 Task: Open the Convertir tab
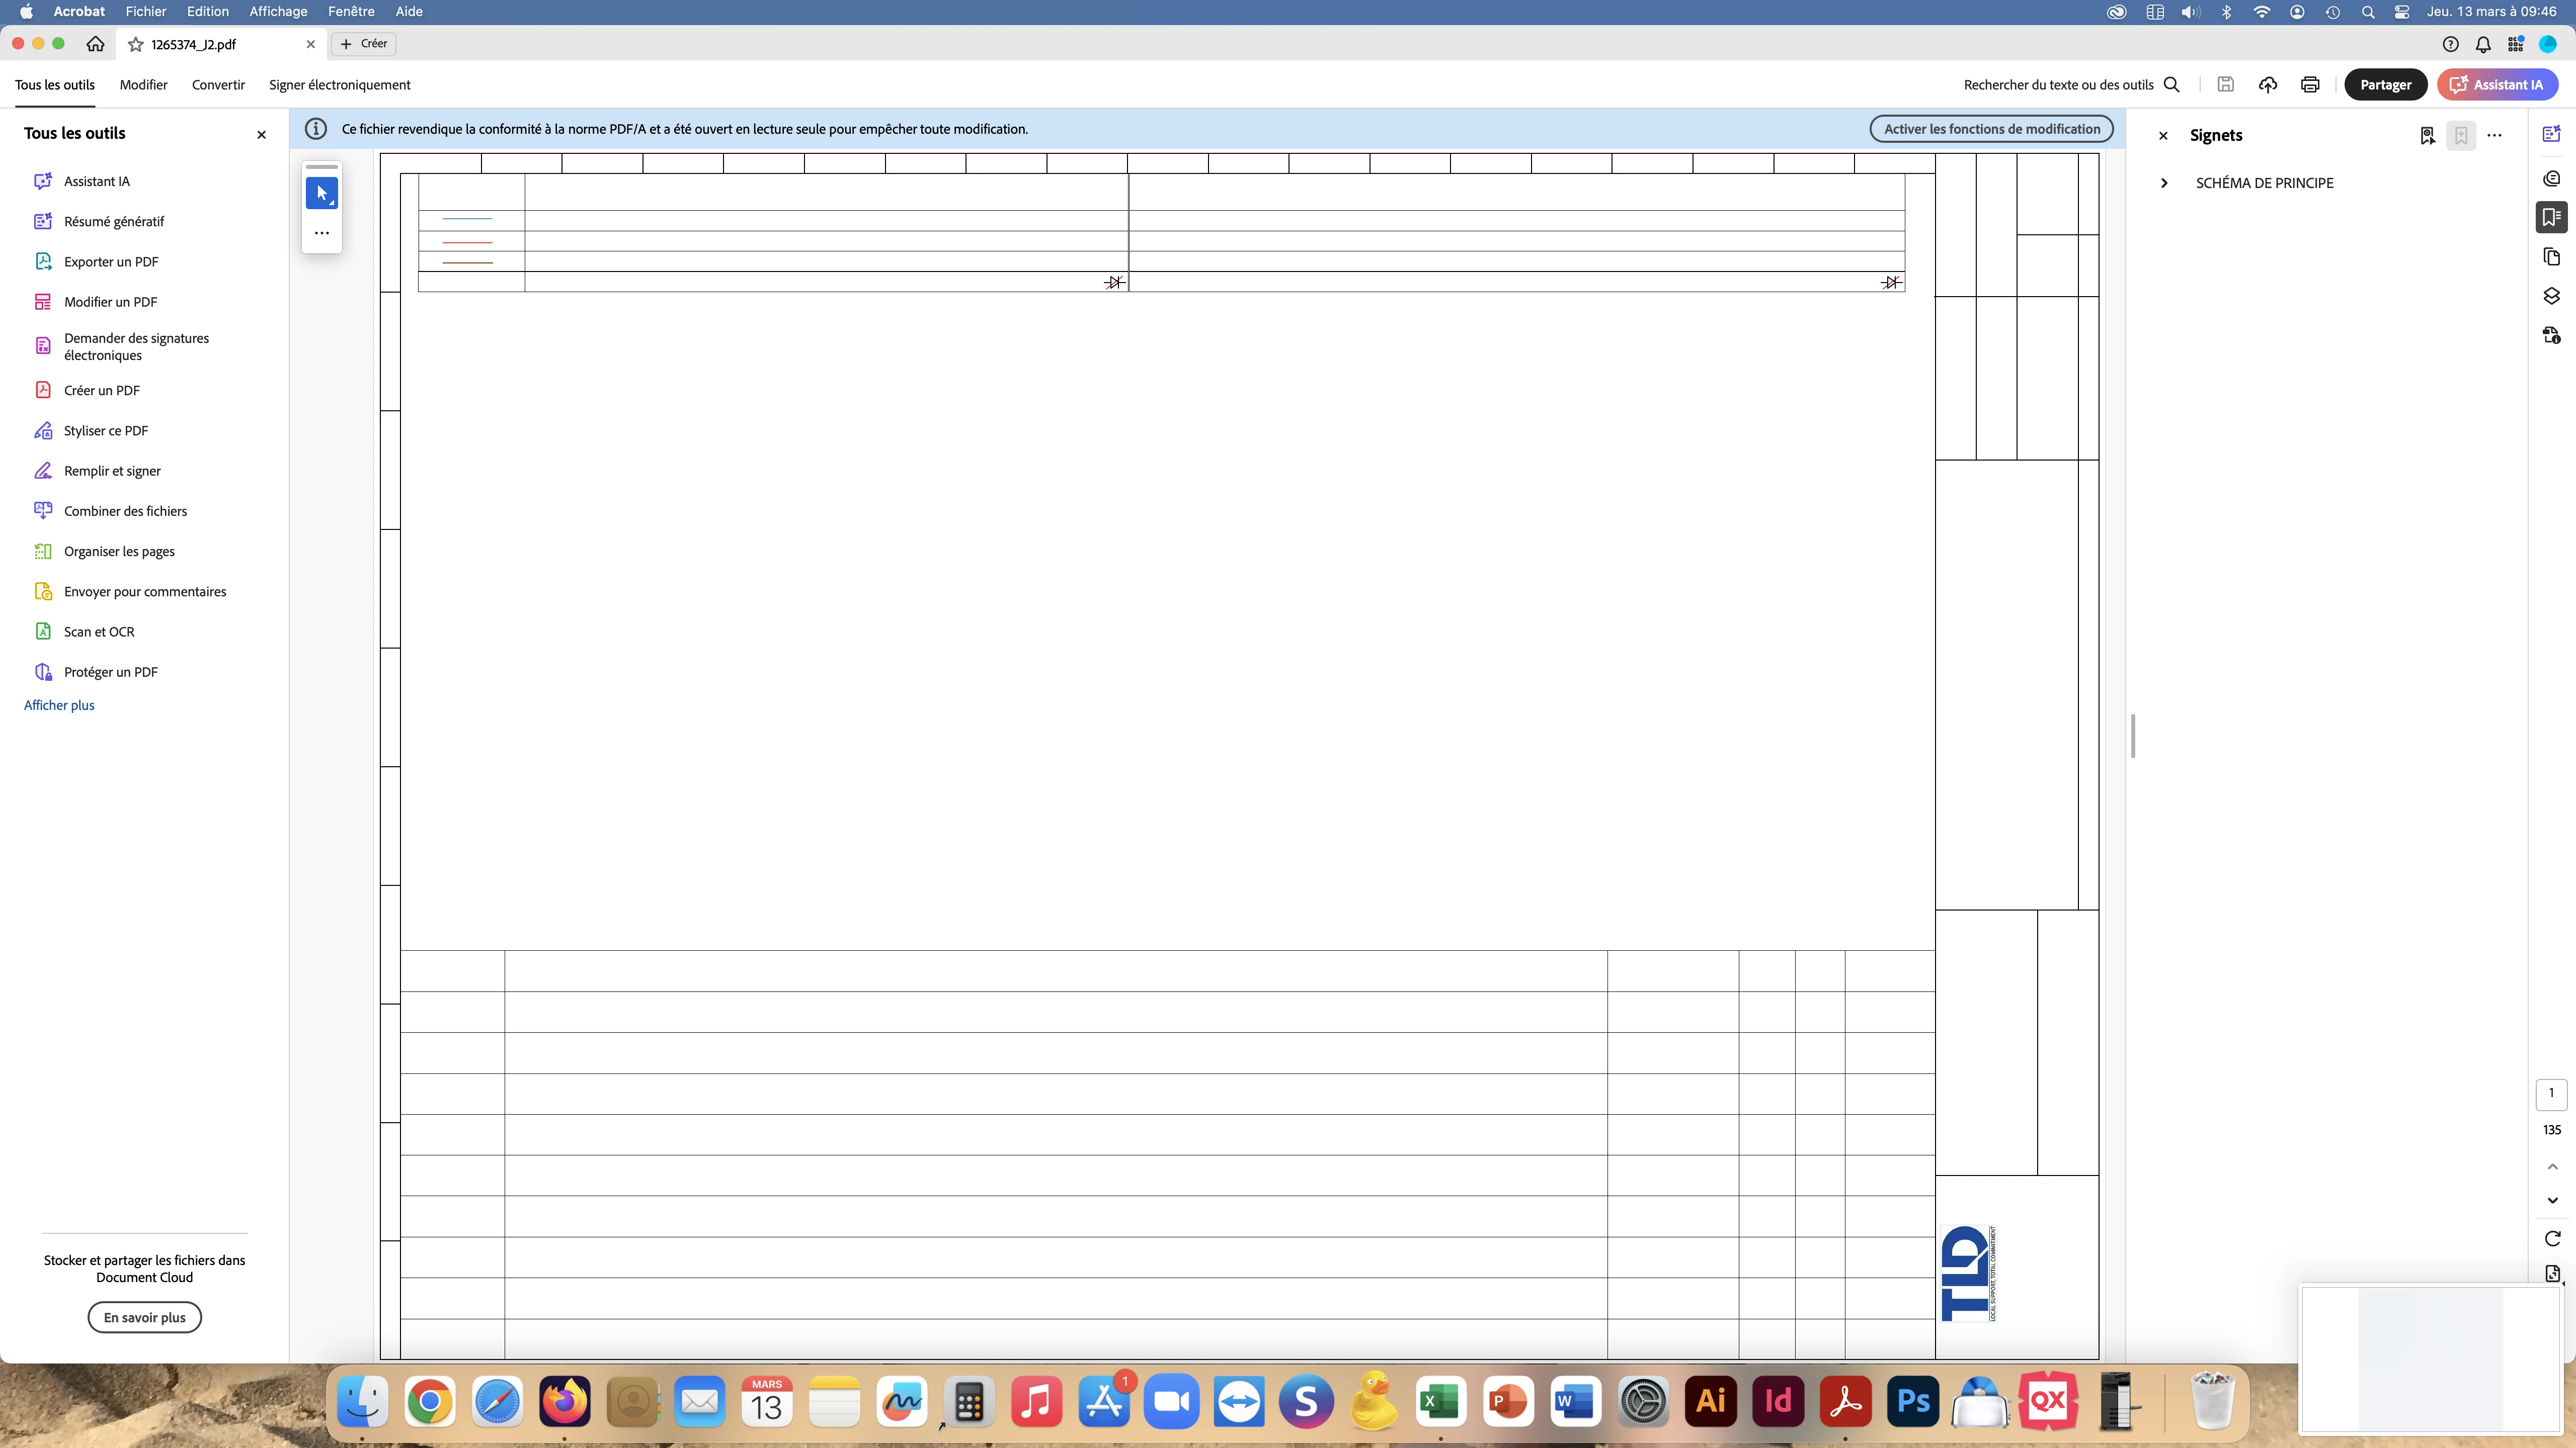coord(218,85)
